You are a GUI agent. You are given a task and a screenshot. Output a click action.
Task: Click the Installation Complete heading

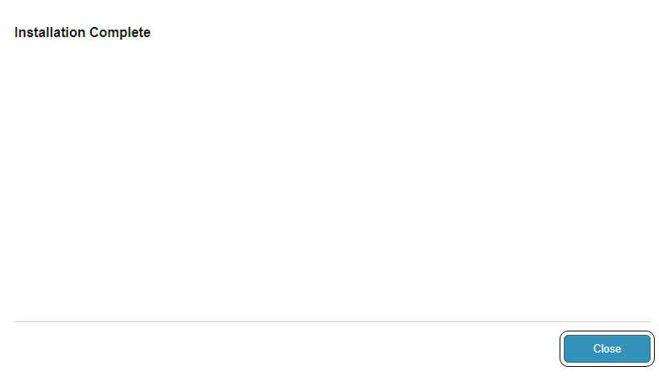coord(83,33)
